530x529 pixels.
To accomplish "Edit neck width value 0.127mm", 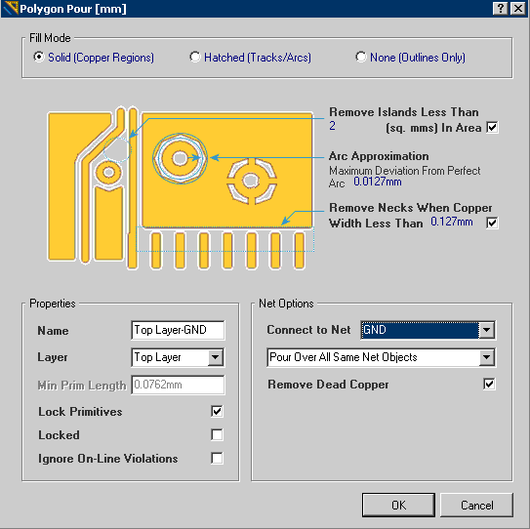I will [x=452, y=222].
